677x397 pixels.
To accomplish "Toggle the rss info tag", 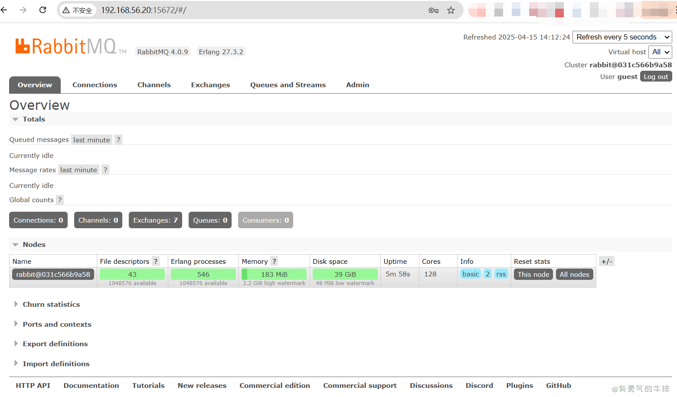I will coord(501,274).
